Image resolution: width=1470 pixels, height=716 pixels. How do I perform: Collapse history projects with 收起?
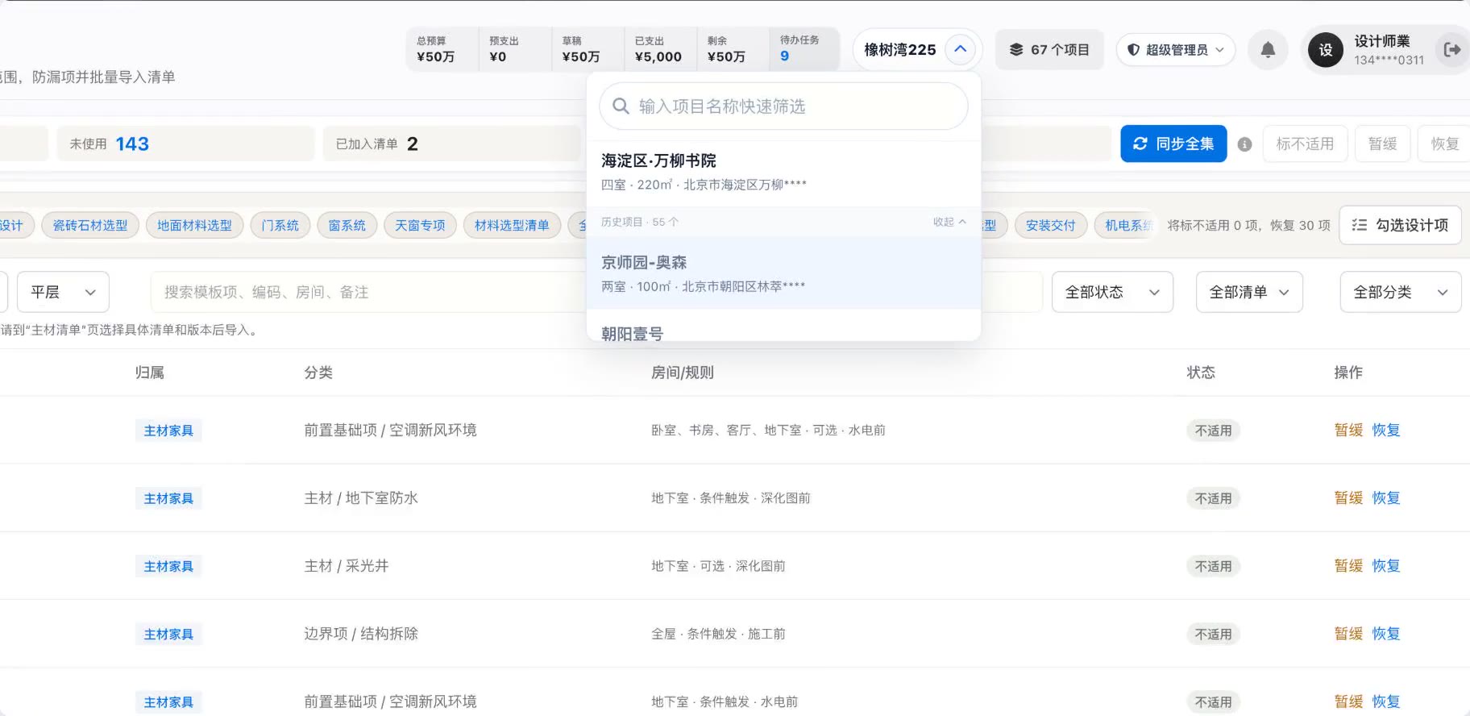click(x=949, y=222)
